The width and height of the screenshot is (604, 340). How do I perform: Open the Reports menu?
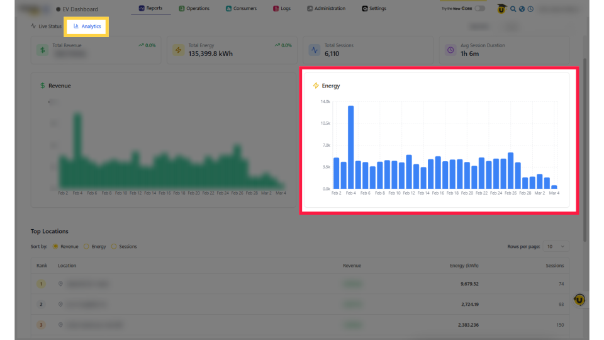click(150, 9)
